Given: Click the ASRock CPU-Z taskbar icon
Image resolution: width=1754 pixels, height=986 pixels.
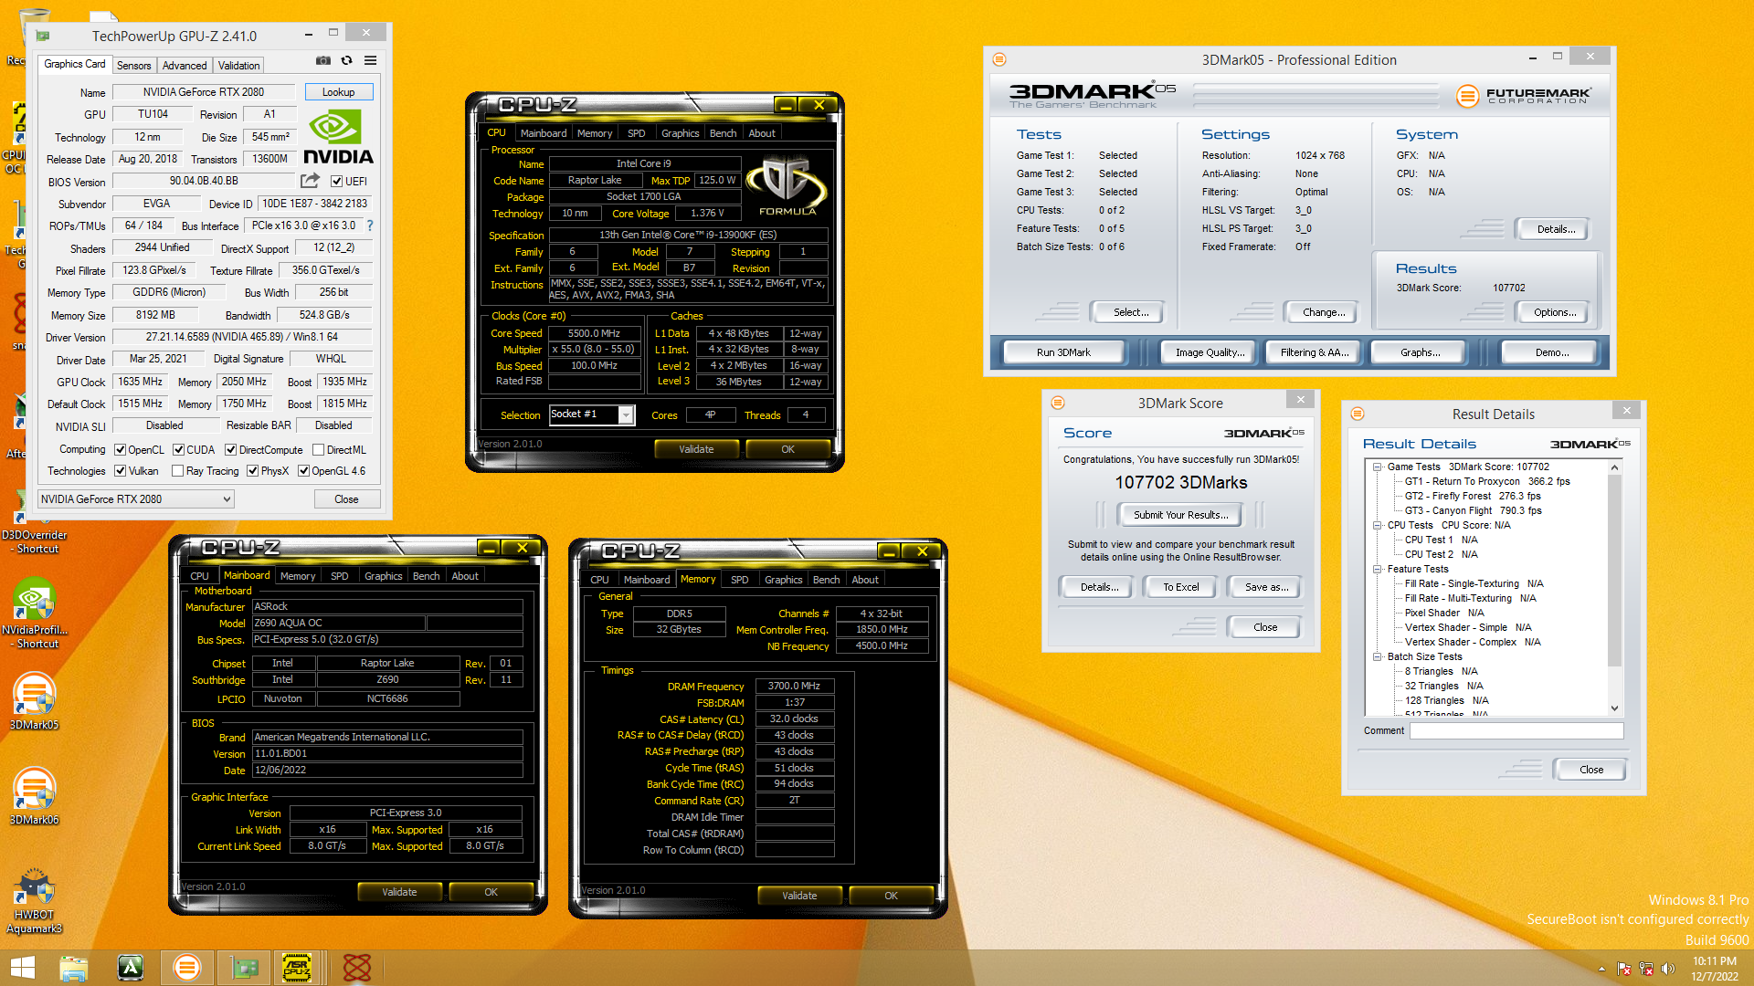Looking at the screenshot, I should click(298, 968).
